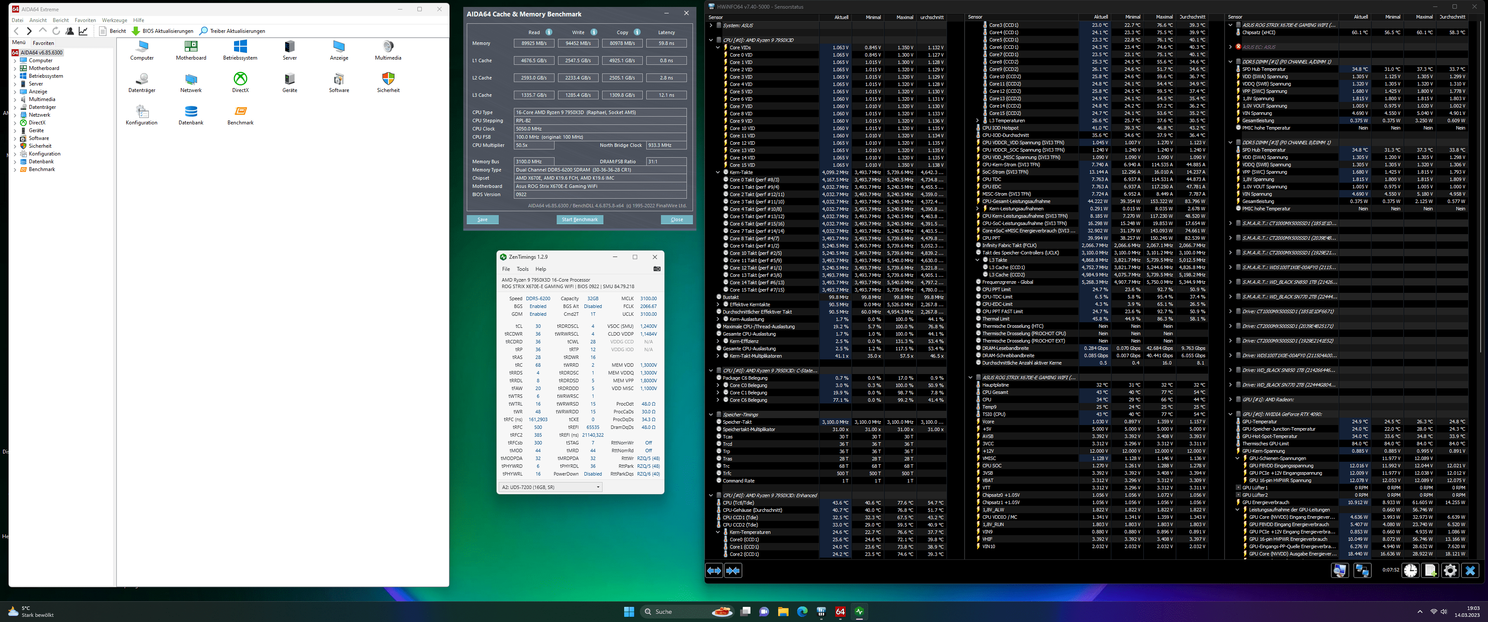The width and height of the screenshot is (1488, 622).
Task: Take ZenTimings screenshot with camera icon
Action: [x=657, y=269]
